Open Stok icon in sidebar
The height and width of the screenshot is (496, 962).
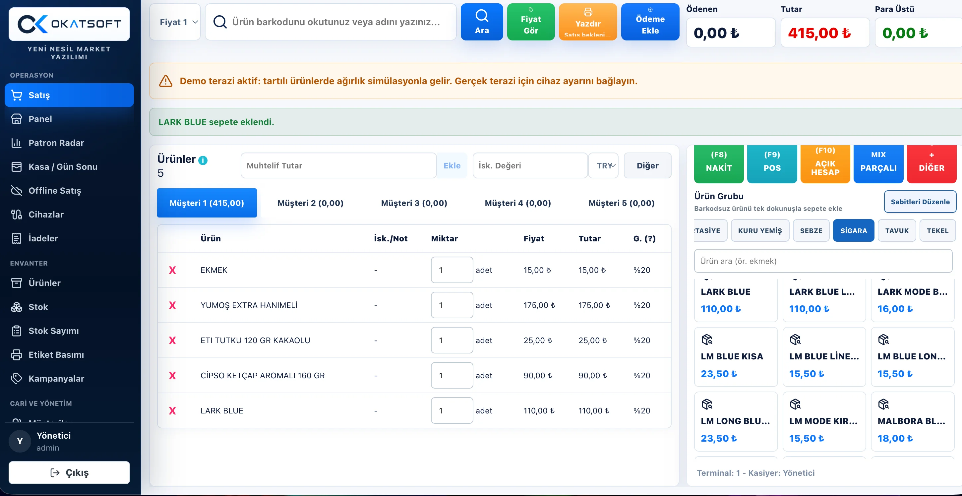pyautogui.click(x=17, y=307)
